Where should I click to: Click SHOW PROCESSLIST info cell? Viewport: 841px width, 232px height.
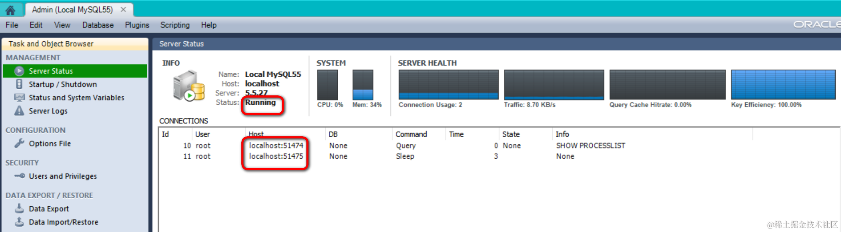pyautogui.click(x=590, y=145)
